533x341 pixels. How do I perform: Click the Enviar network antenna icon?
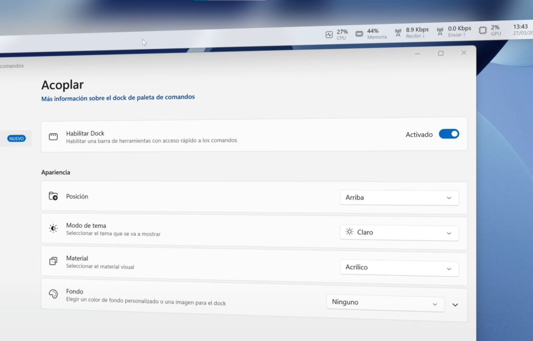440,32
